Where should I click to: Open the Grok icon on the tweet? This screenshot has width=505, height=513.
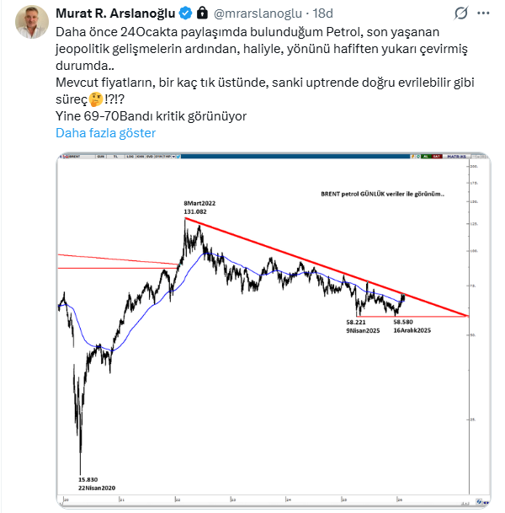(460, 14)
